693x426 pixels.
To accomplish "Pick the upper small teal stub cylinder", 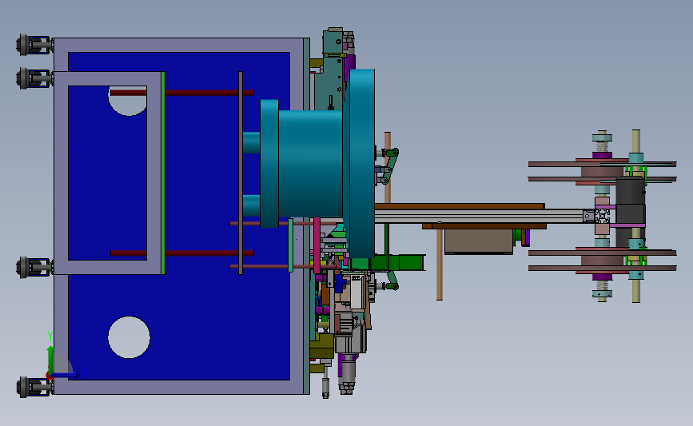I will point(252,143).
